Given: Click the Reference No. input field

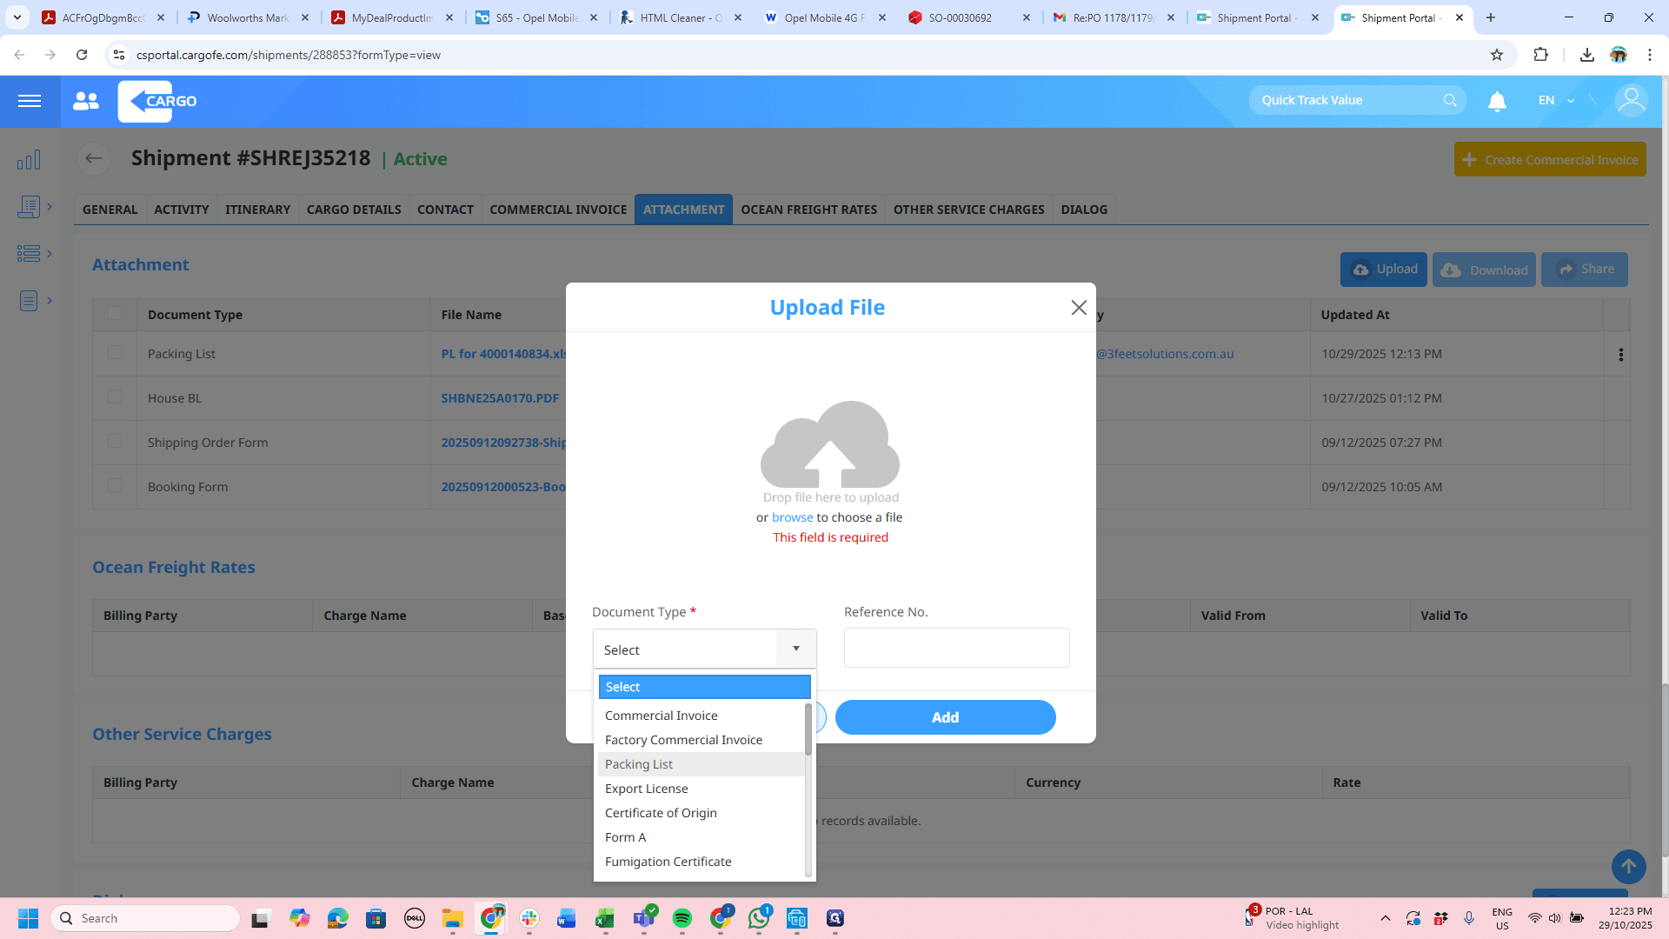Looking at the screenshot, I should click(956, 648).
